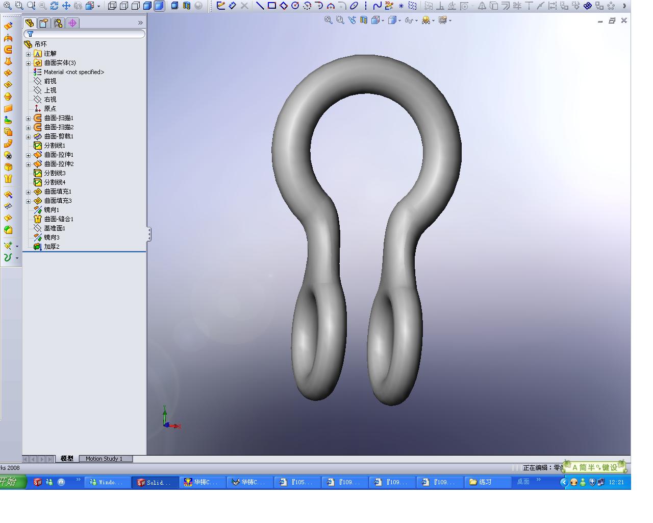653x523 pixels.
Task: Select the 基准面1 plane
Action: (x=55, y=228)
